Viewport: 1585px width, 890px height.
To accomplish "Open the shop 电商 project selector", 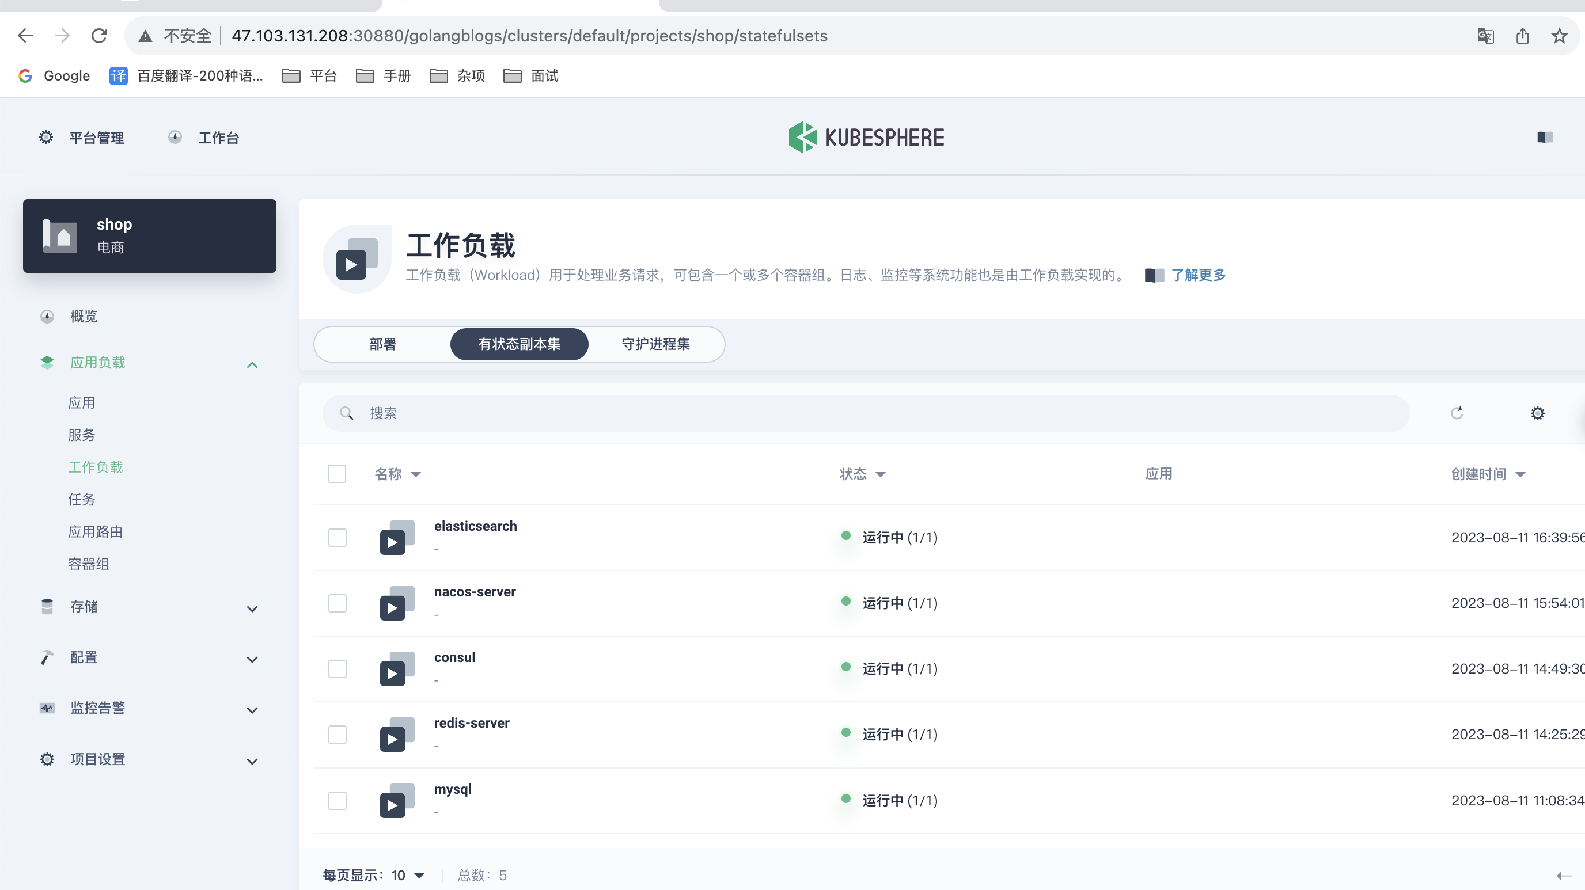I will (x=150, y=235).
